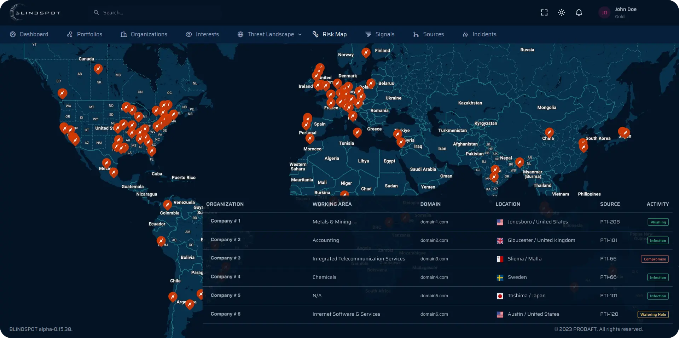Screen dimensions: 679x338
Task: Click the Threat Landscape globe icon
Action: click(x=240, y=34)
